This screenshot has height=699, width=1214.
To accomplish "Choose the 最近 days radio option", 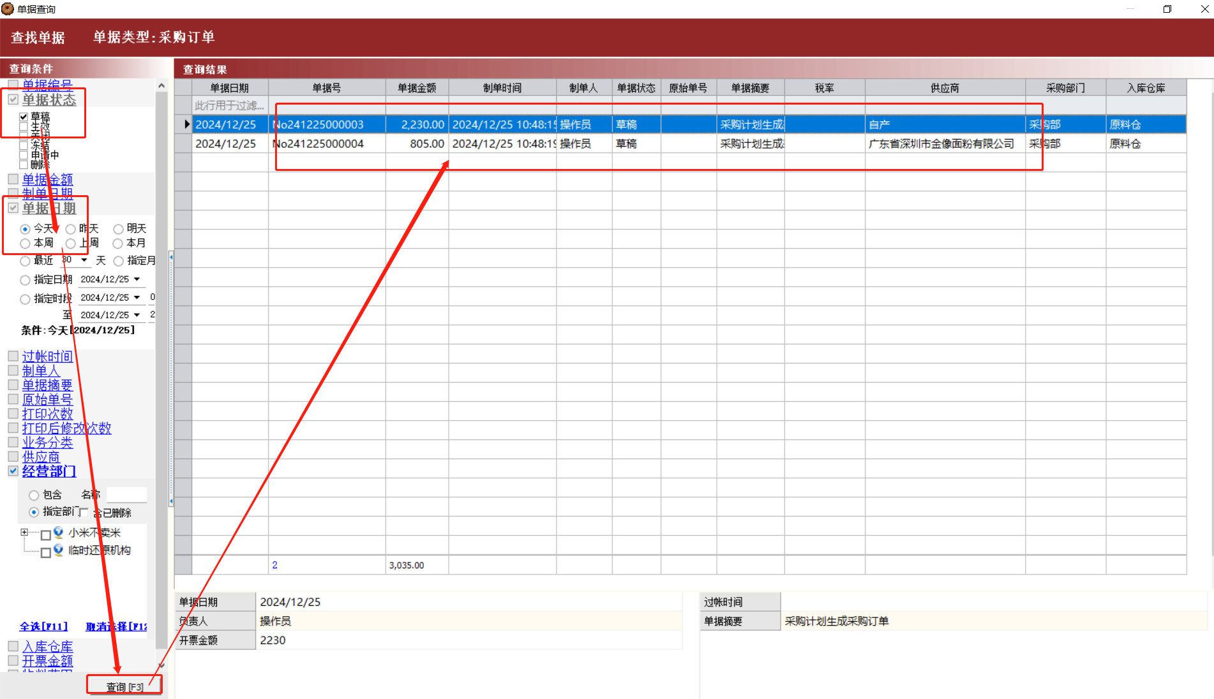I will [25, 261].
